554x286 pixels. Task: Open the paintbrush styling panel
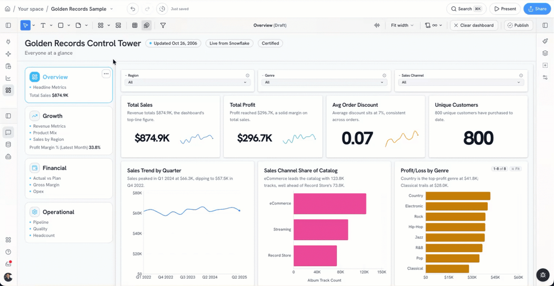(x=545, y=41)
